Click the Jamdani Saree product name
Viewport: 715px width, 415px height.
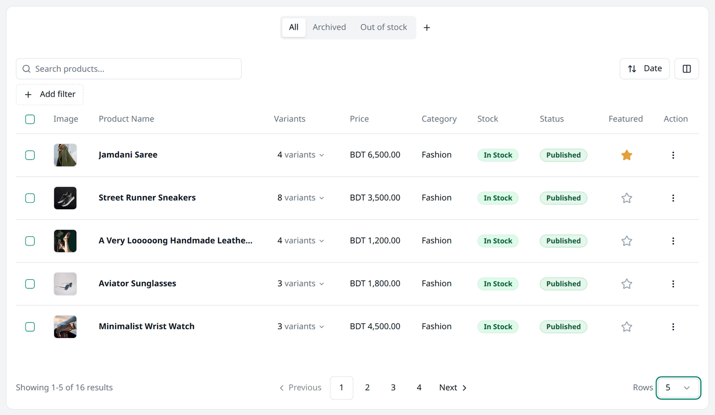(x=128, y=155)
